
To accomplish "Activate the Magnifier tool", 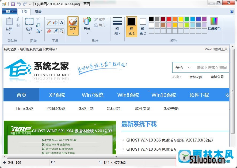I will (x=62, y=31).
